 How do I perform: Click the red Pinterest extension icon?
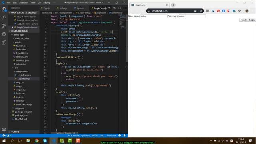218,11
